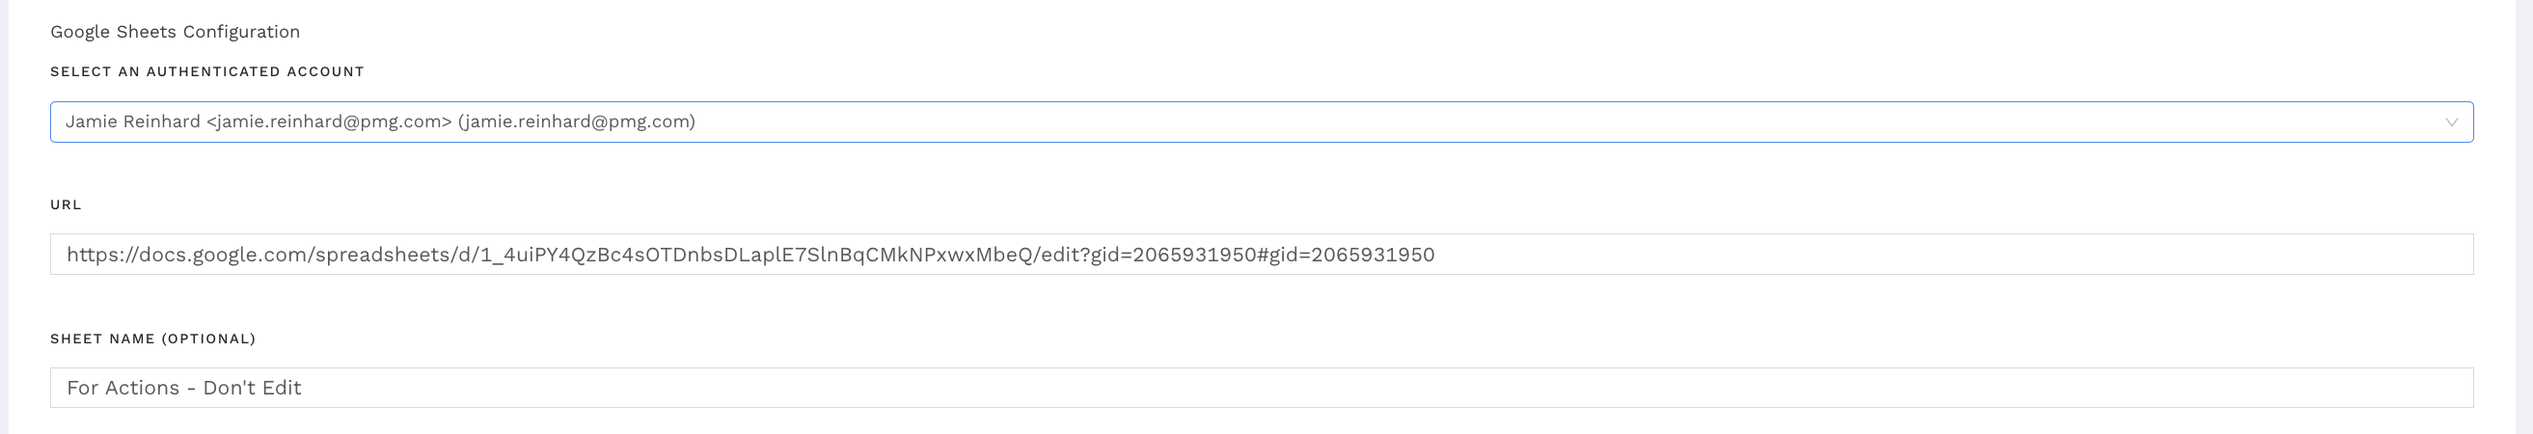Click the "Google Sheets Configuration" heading
This screenshot has height=434, width=2533.
click(175, 32)
